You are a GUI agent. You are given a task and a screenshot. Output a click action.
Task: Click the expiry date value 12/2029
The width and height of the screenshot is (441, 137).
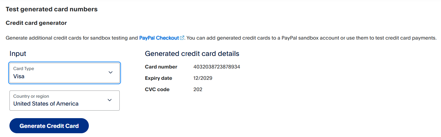pos(203,78)
